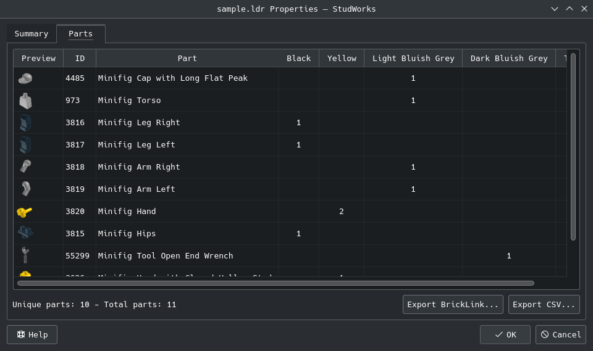Select Dark Bluish Grey count for Wrench
This screenshot has width=593, height=351.
(508, 256)
